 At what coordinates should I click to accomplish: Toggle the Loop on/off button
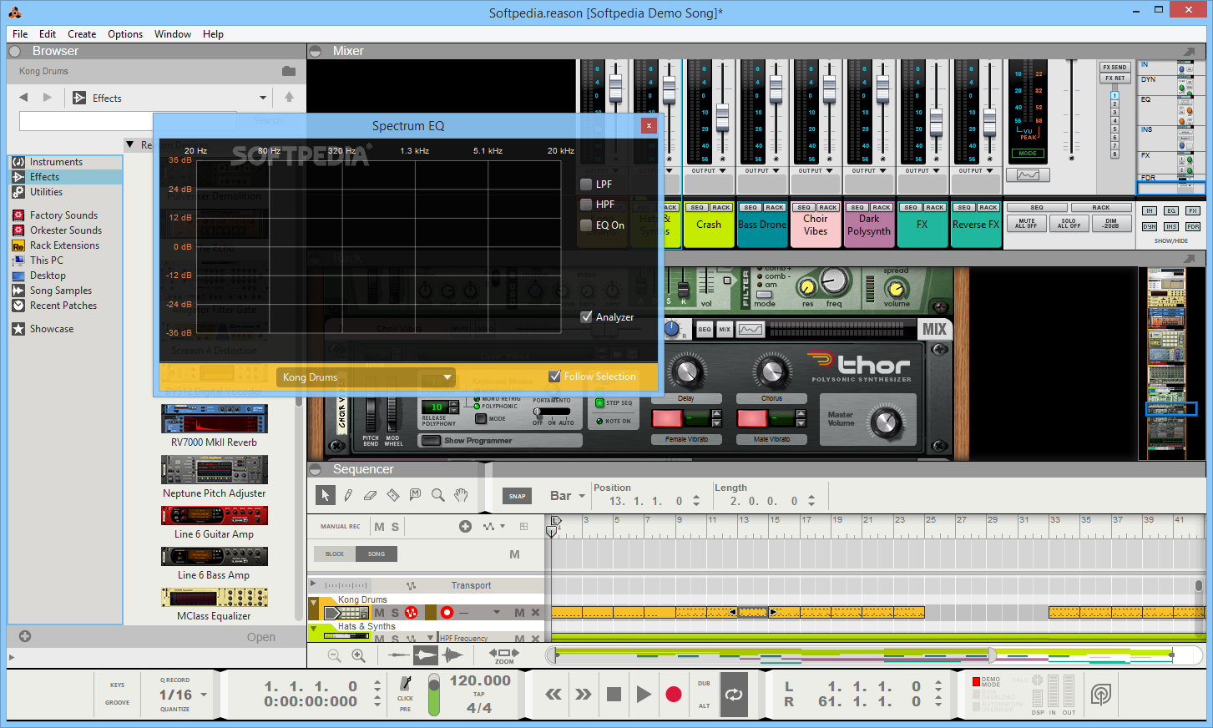(x=734, y=695)
